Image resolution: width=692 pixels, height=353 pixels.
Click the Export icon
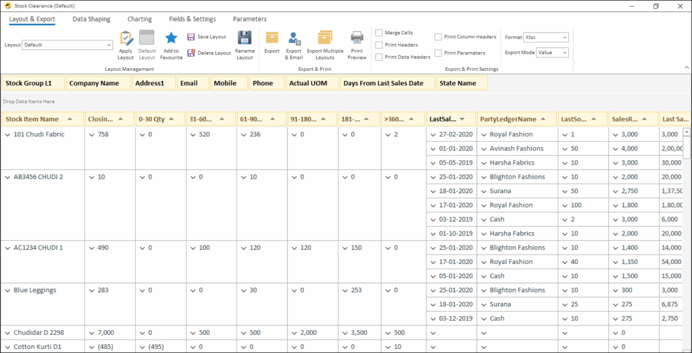tap(272, 38)
